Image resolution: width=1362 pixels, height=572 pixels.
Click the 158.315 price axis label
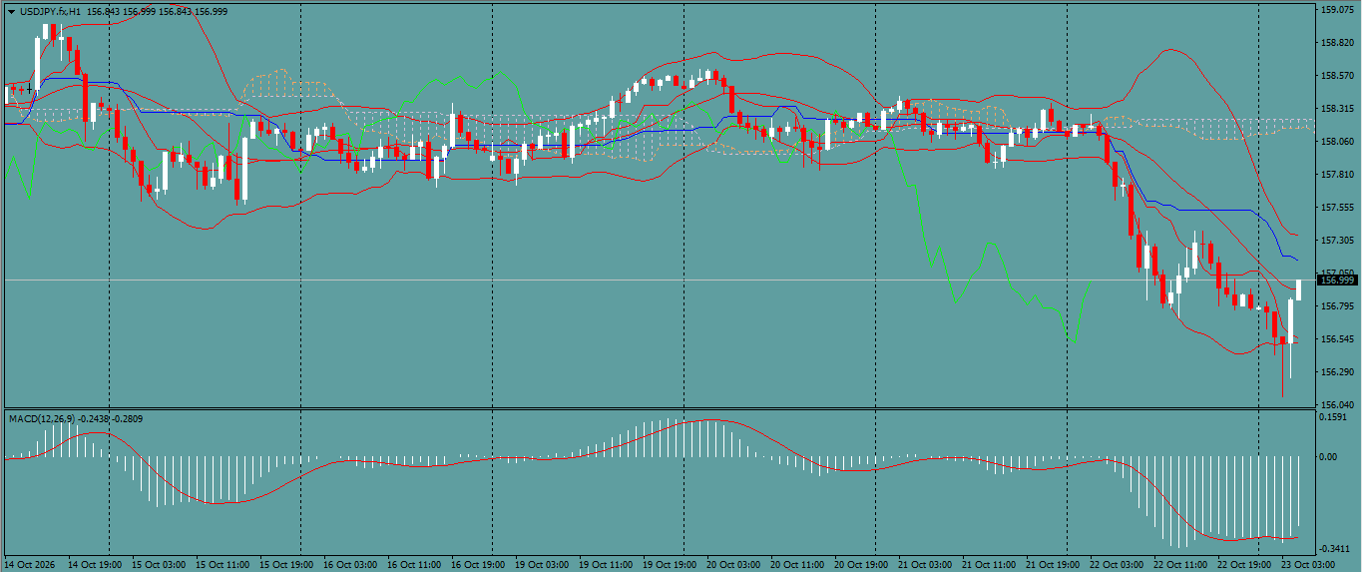1337,109
